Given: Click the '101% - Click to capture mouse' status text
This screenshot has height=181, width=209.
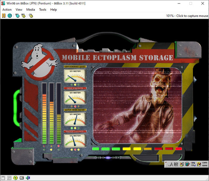Looking at the screenshot, I should 187,16.
